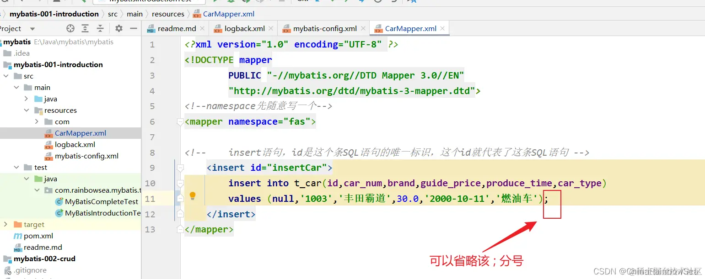Expand the com folder under resources
This screenshot has height=279, width=705.
coord(37,121)
